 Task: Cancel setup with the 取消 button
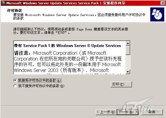point(152,112)
